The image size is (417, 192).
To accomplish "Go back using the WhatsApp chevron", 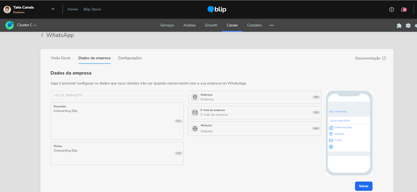I will [42, 35].
